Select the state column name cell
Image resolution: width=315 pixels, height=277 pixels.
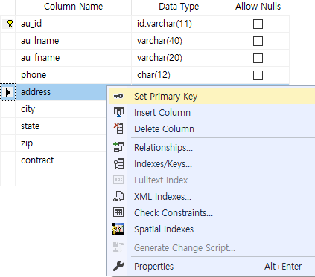(x=61, y=126)
